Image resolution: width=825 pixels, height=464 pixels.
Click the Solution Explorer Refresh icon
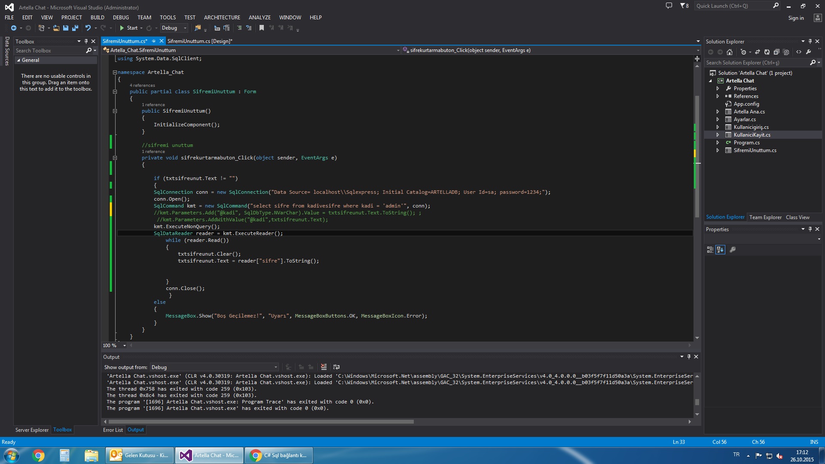(x=767, y=52)
